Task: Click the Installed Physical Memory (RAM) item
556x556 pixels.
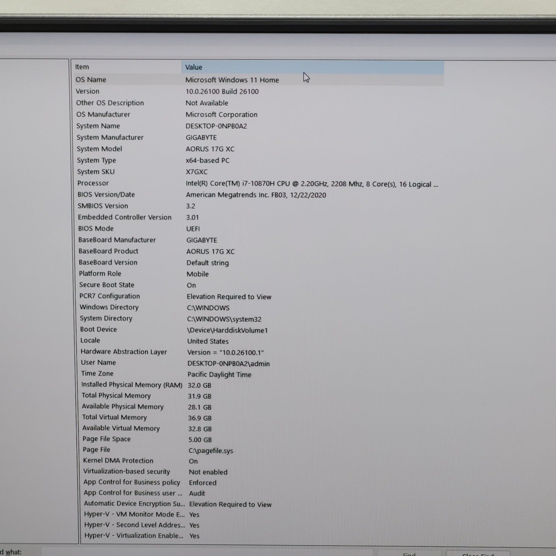Action: (132, 385)
